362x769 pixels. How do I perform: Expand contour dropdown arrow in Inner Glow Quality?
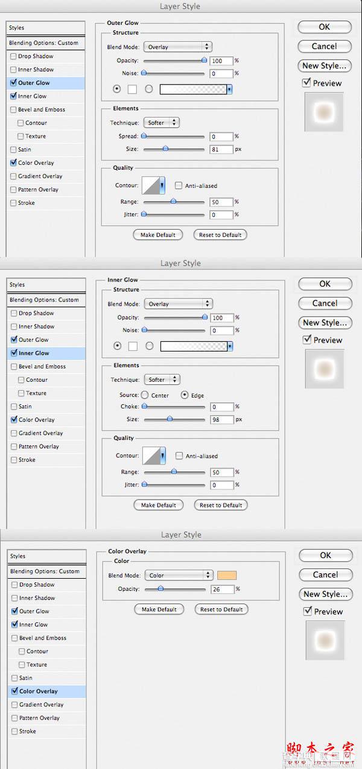click(x=162, y=456)
